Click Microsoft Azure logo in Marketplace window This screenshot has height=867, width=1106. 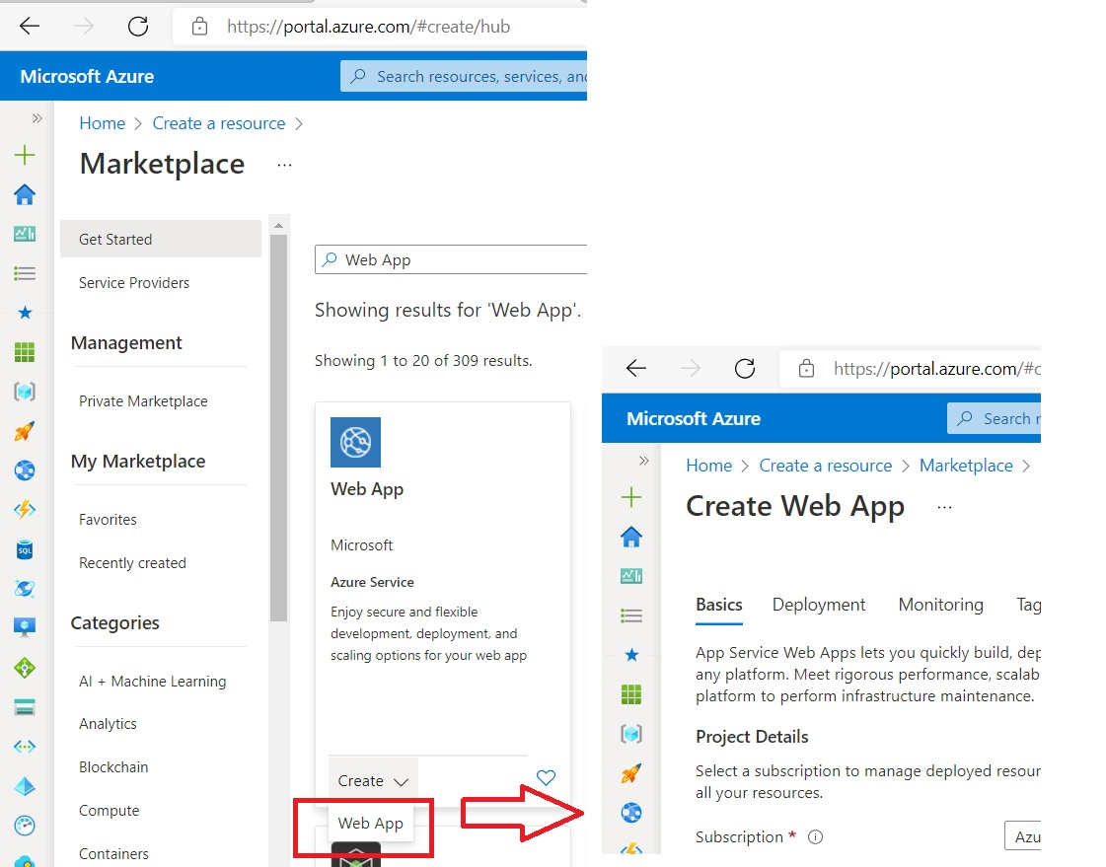click(87, 76)
